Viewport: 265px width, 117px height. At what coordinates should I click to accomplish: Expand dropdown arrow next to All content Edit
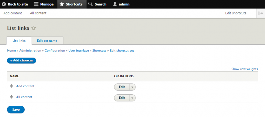pyautogui.click(x=132, y=98)
